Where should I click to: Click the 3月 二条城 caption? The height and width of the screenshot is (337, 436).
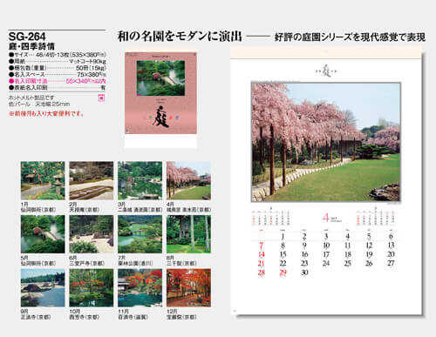click(140, 207)
